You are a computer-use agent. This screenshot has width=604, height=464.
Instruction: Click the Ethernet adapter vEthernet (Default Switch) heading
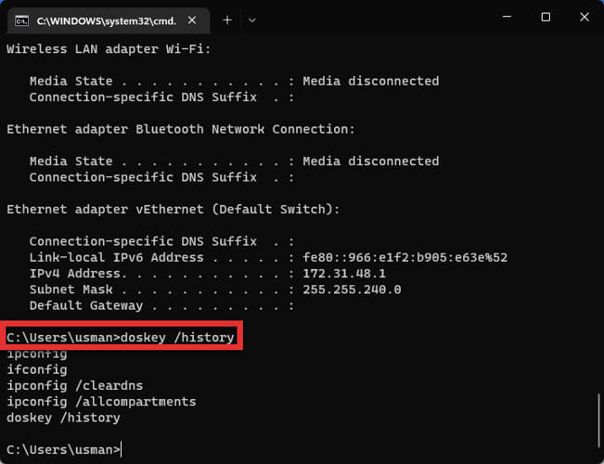173,209
